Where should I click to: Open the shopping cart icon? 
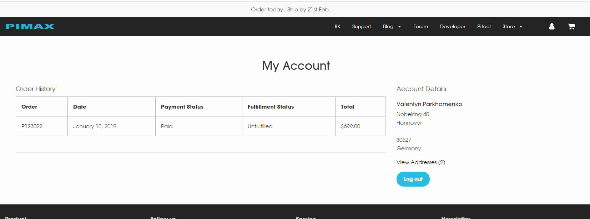(x=571, y=26)
